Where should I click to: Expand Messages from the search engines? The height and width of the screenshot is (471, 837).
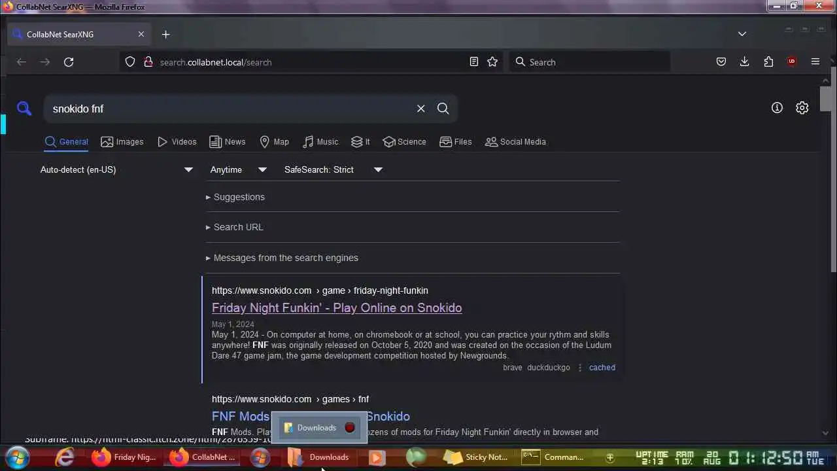282,258
